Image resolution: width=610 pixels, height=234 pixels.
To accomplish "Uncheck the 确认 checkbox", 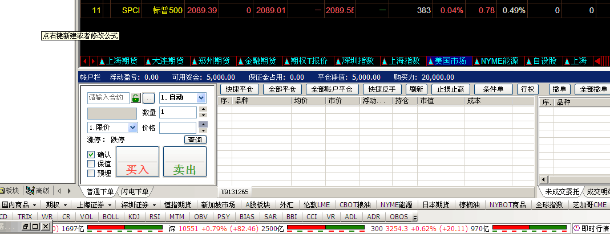I will pos(91,154).
